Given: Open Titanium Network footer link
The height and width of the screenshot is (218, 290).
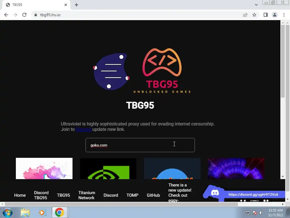Looking at the screenshot, I should click(x=87, y=195).
